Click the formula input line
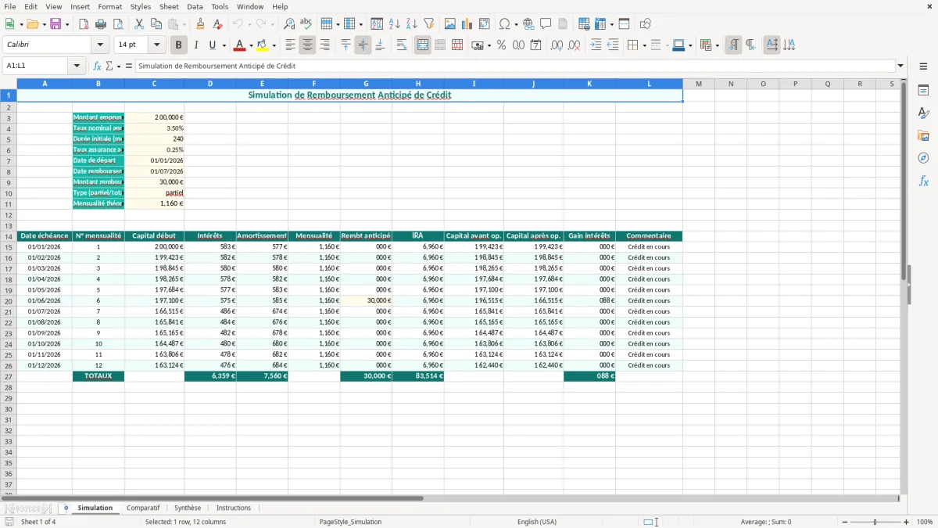The height and width of the screenshot is (528, 938). 515,66
